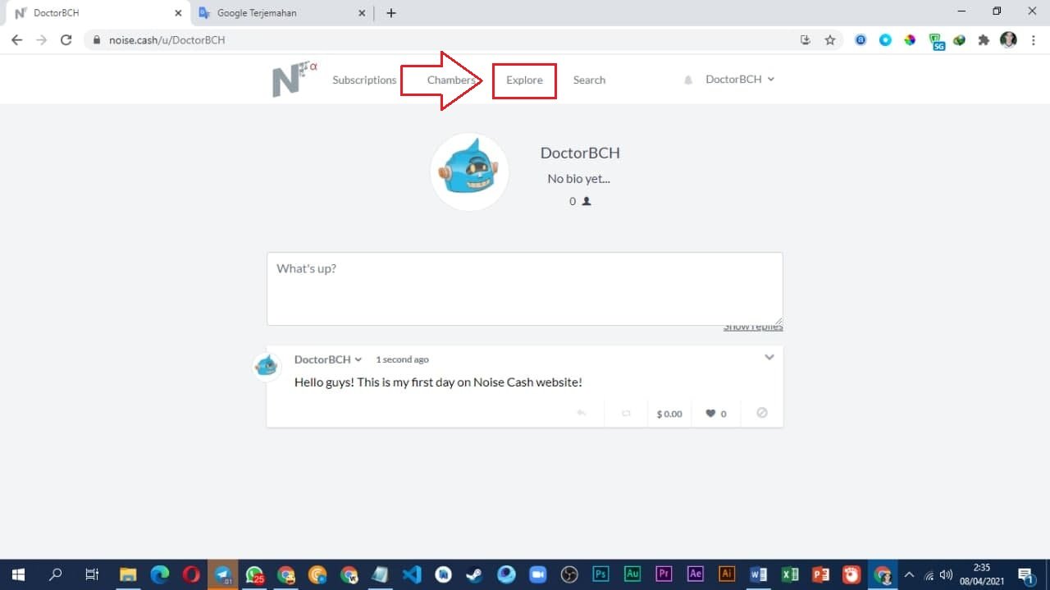The image size is (1050, 590).
Task: Open DoctorBCH author dropdown on the post
Action: pyautogui.click(x=328, y=359)
